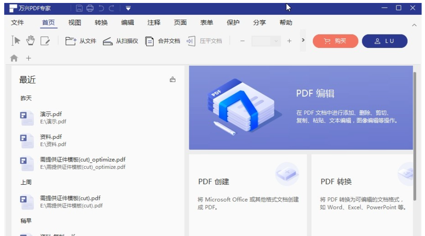Click the zoom out minus button
Viewport: 425px width, 236px height.
point(242,41)
